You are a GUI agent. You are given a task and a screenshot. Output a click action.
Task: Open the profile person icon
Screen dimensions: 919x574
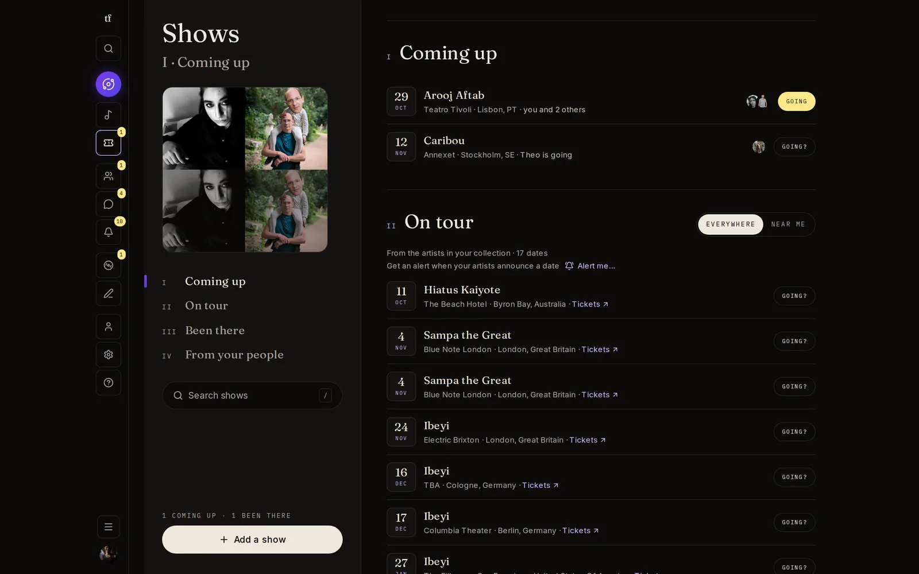[108, 327]
